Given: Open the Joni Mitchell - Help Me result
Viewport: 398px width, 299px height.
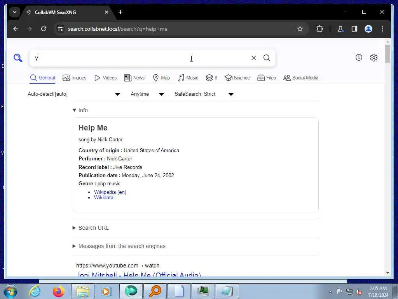Looking at the screenshot, I should pos(139,274).
